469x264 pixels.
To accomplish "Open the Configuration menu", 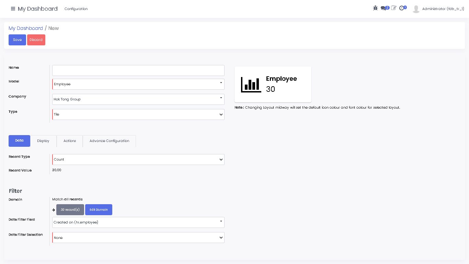I will 76,9.
